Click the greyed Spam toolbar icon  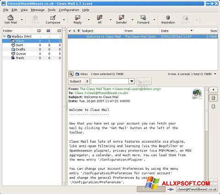[185, 20]
